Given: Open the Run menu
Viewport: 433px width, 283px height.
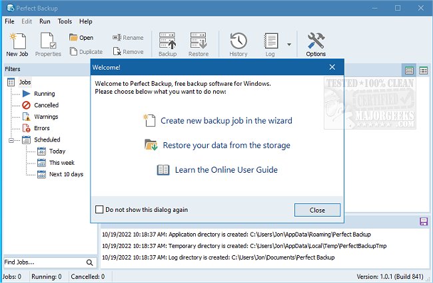Looking at the screenshot, I should pos(45,21).
